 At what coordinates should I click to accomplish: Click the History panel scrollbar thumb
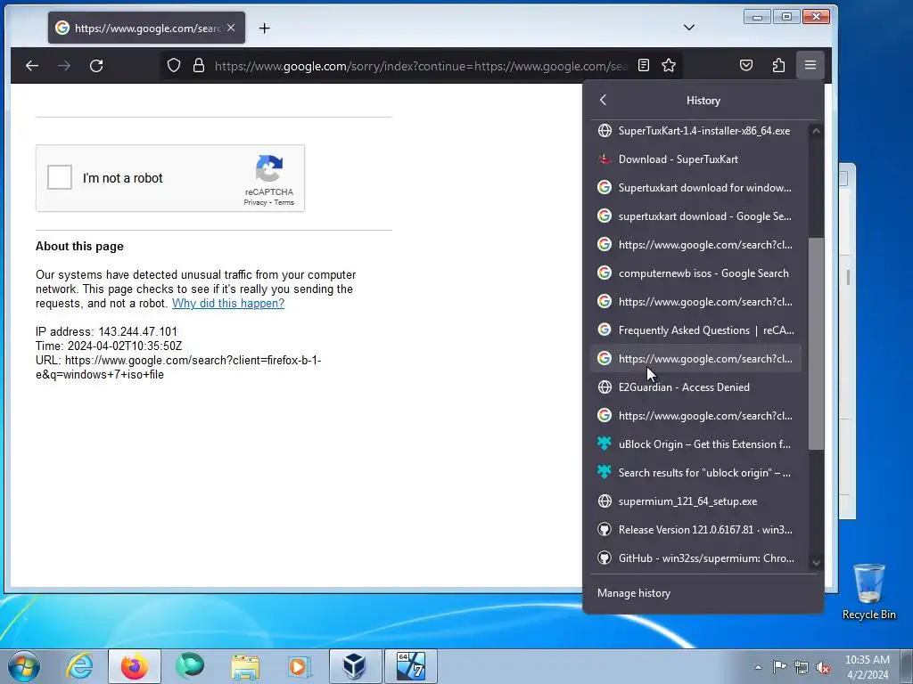point(816,343)
